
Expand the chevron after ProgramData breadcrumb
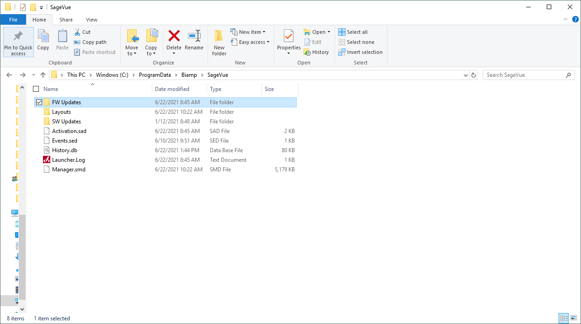tap(176, 75)
